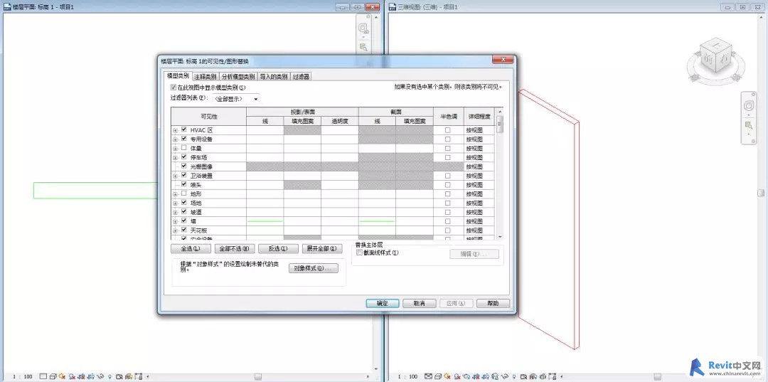The width and height of the screenshot is (768, 382).
Task: Click Reveal Hidden Elements lightbulb in floor plan view
Action: pos(110,376)
